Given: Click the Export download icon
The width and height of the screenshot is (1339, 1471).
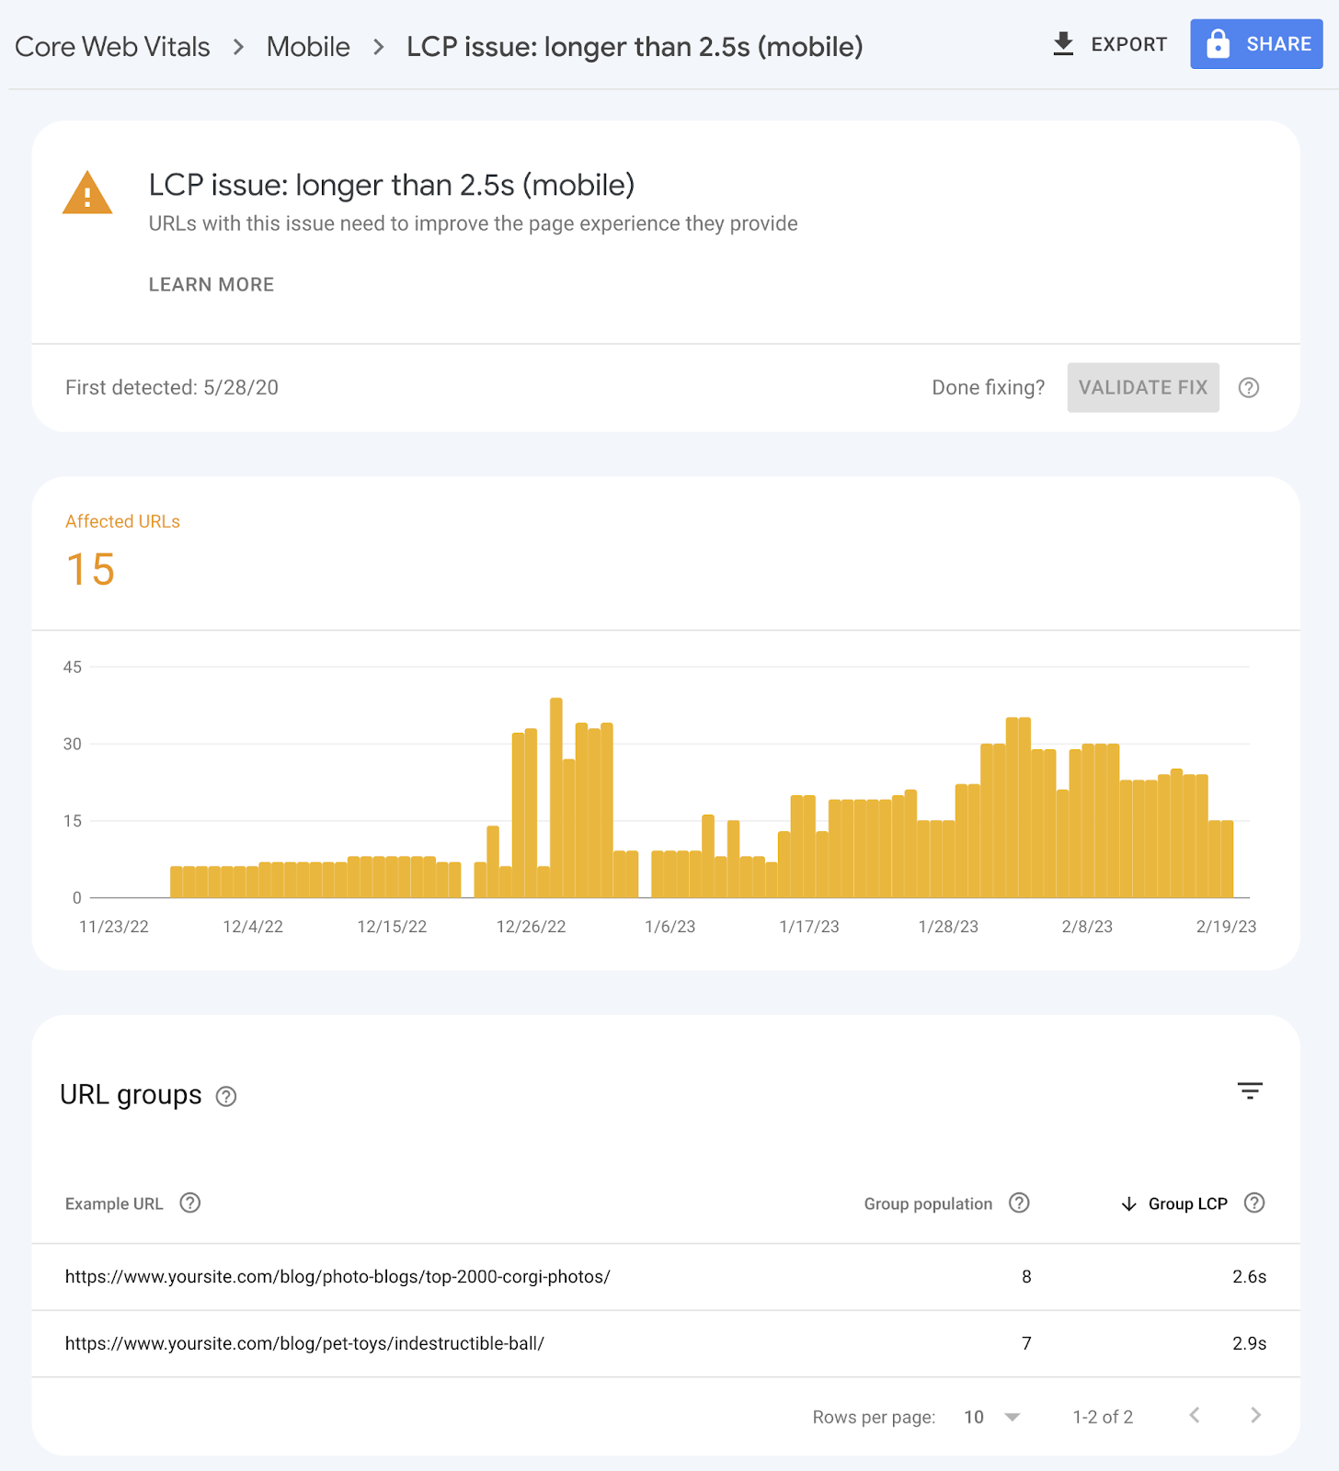Looking at the screenshot, I should 1063,44.
